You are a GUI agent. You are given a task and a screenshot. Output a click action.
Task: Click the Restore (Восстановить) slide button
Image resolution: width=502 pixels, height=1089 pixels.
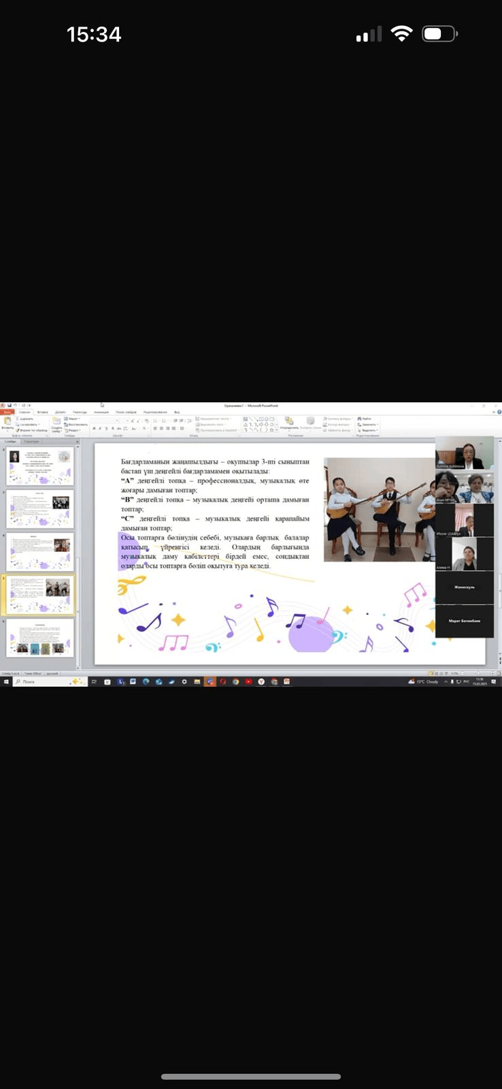[x=78, y=424]
